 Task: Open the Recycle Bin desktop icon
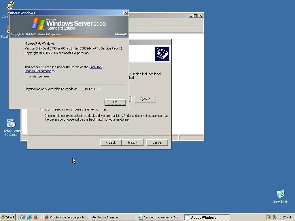pyautogui.click(x=281, y=196)
